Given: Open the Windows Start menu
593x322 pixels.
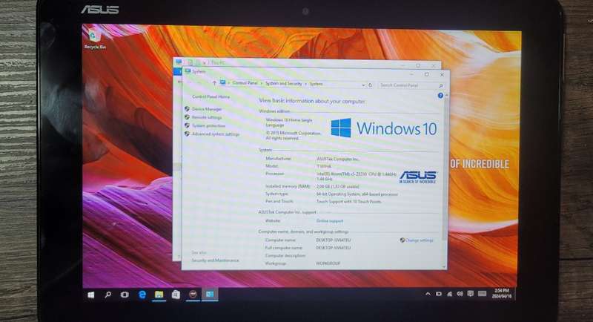Looking at the screenshot, I should (x=90, y=295).
